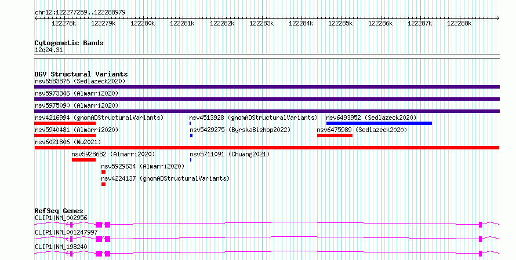516x260 pixels.
Task: Open variant label nsv5975090 (Almarri2020)
Action: pos(77,105)
